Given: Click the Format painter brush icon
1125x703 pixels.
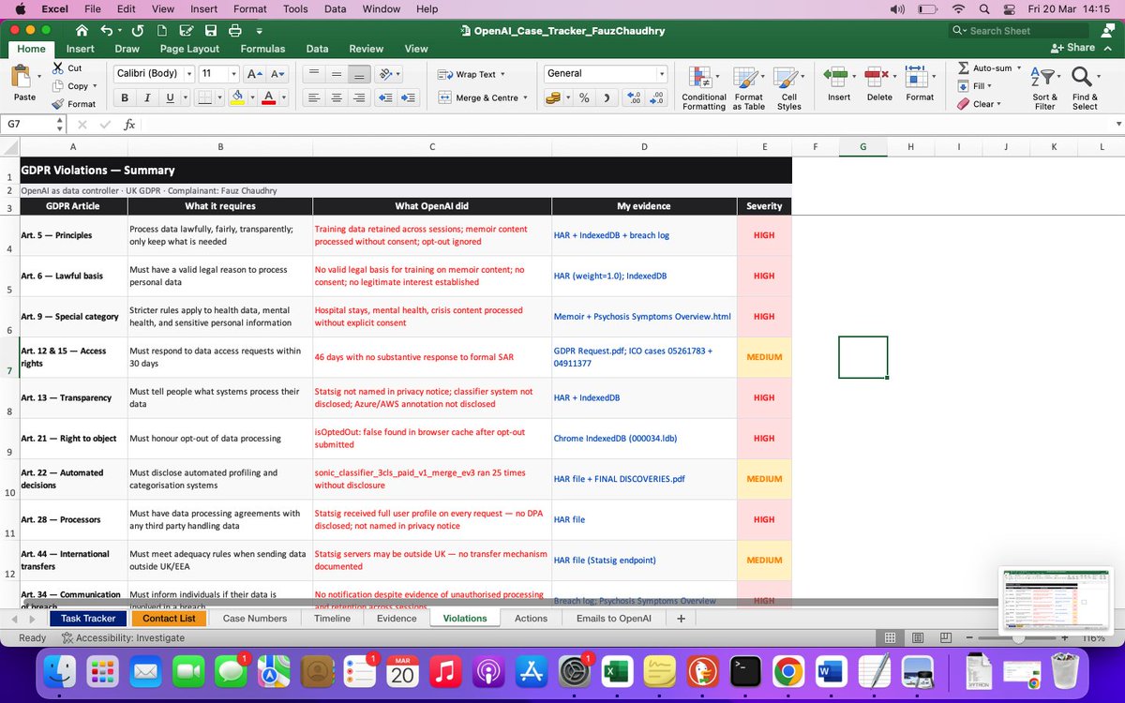Looking at the screenshot, I should [58, 104].
